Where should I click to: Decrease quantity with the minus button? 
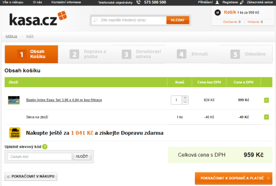(x=185, y=102)
